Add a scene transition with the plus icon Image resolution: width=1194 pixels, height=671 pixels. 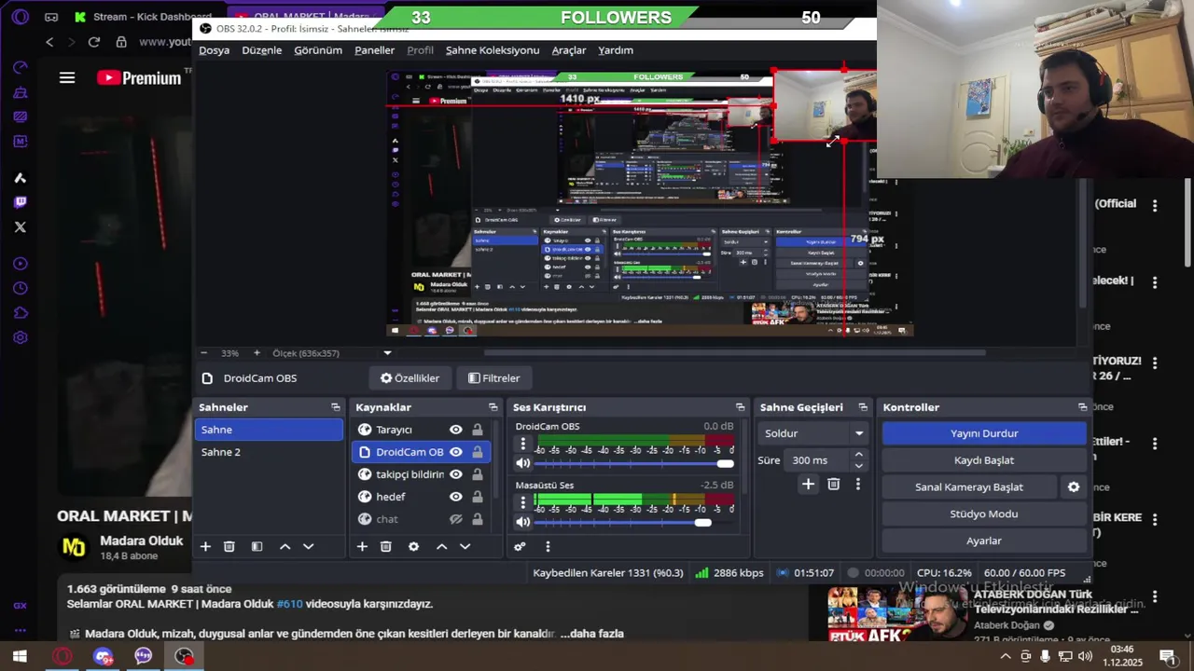coord(808,485)
